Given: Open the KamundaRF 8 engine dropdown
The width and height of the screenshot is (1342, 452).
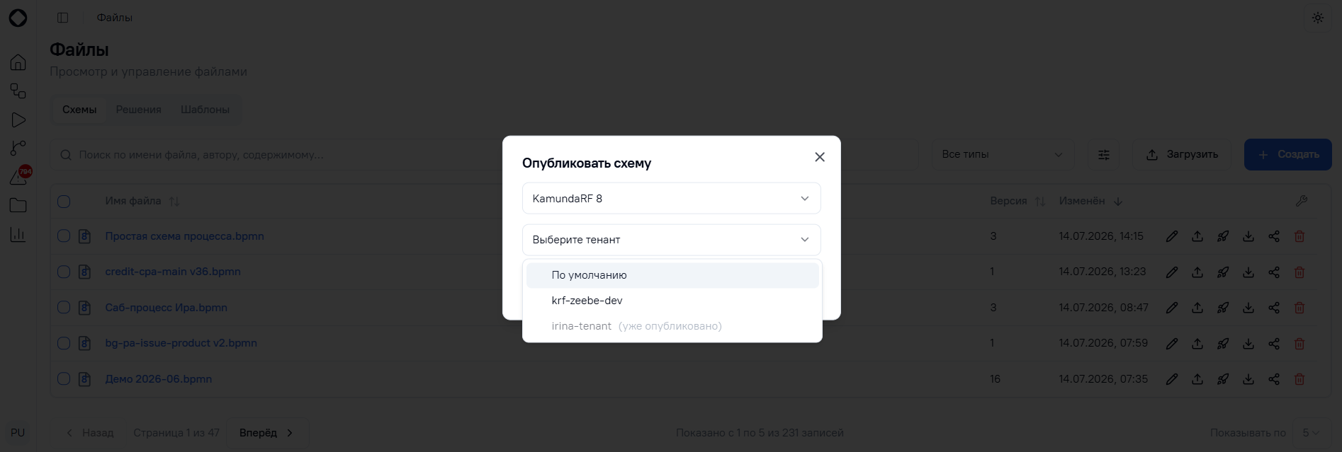Looking at the screenshot, I should [672, 198].
